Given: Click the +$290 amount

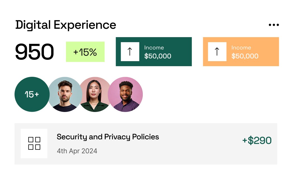Looking at the screenshot, I should click(257, 140).
